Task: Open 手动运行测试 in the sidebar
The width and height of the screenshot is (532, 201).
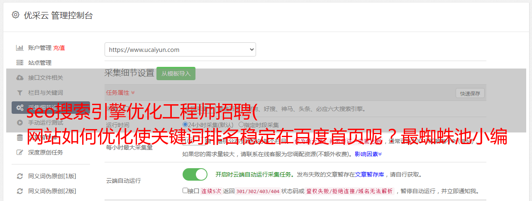Action: (46, 123)
